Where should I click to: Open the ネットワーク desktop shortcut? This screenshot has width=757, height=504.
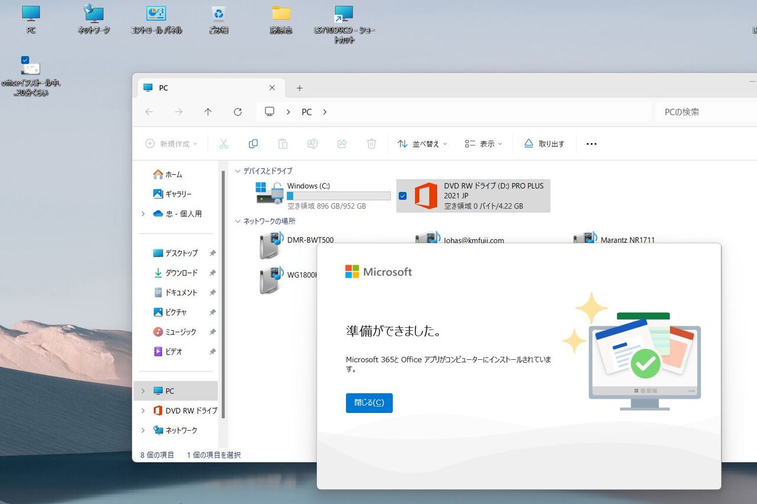coord(93,18)
